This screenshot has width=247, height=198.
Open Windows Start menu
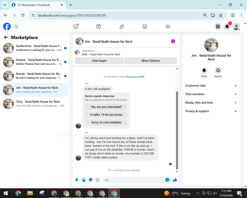coord(6,193)
